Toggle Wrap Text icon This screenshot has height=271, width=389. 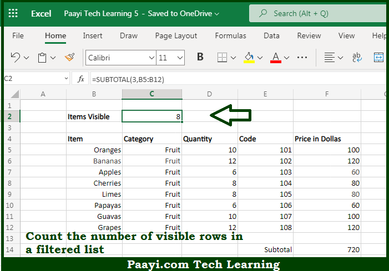[x=357, y=58]
